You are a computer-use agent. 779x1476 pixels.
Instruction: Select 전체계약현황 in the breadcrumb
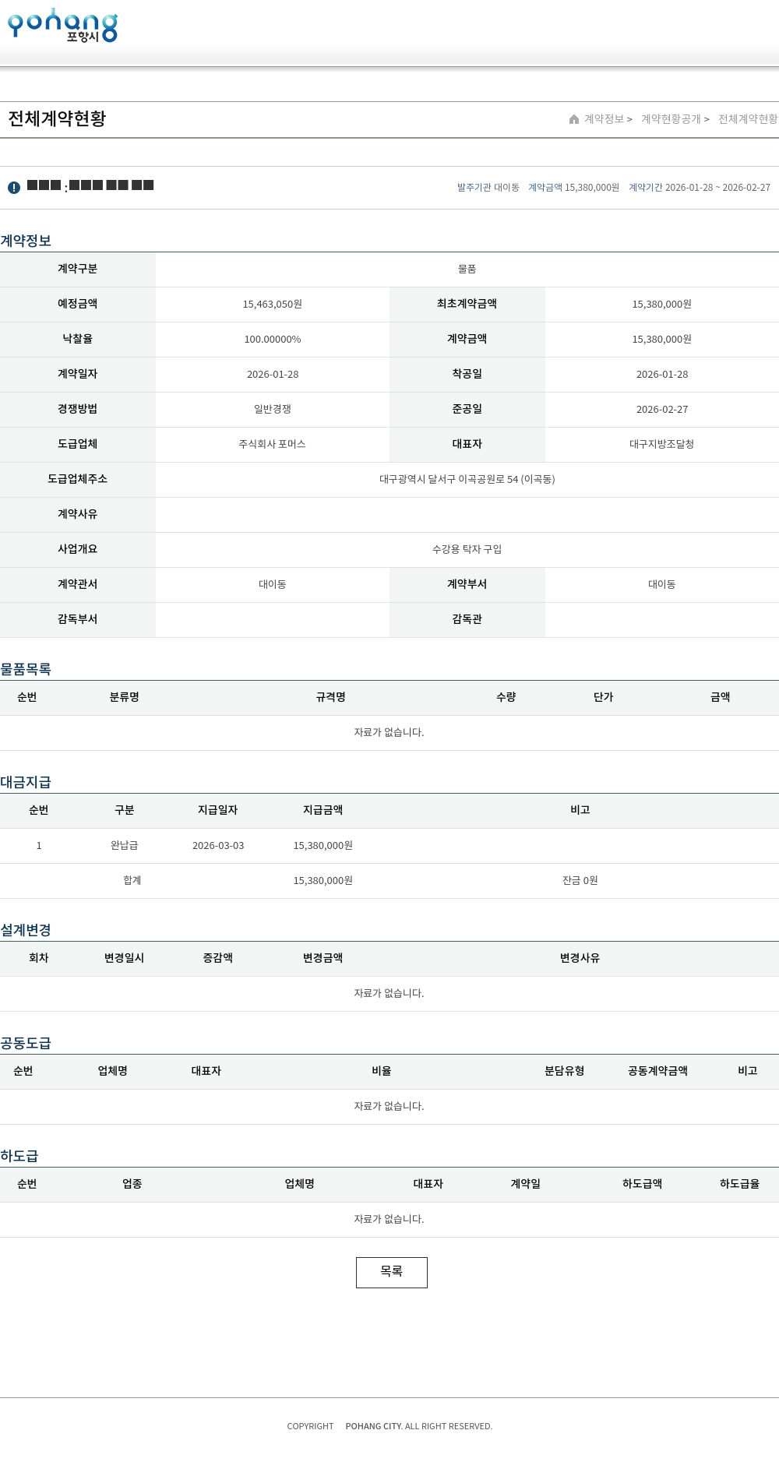point(747,119)
